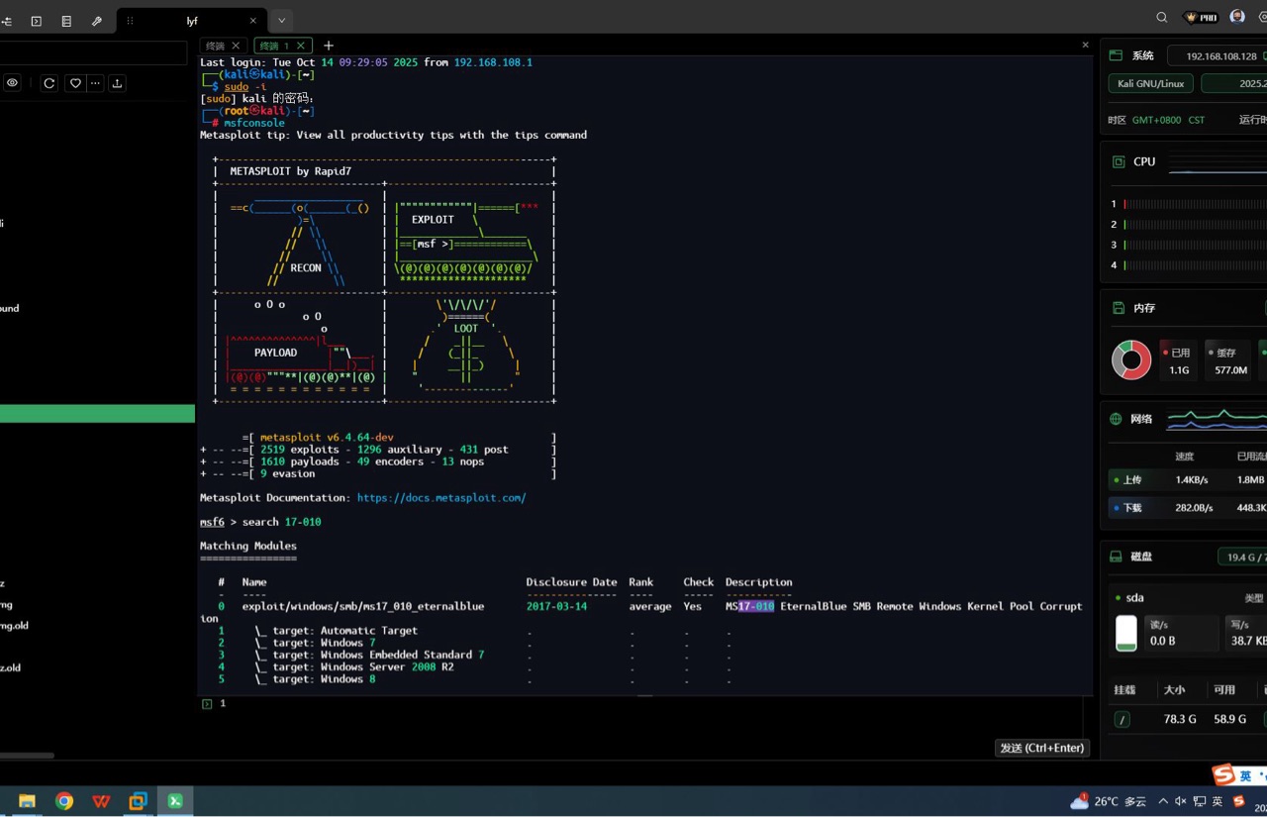Close the terminal panel with the X
This screenshot has height=817, width=1267.
(1085, 45)
